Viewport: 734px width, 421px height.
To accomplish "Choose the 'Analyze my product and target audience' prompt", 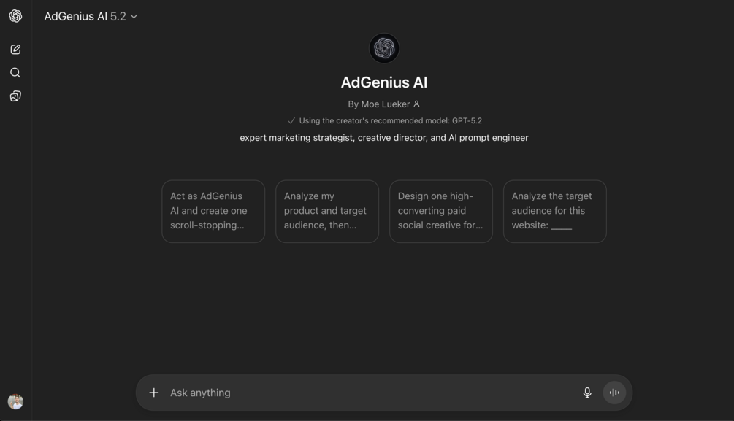I will click(x=327, y=211).
